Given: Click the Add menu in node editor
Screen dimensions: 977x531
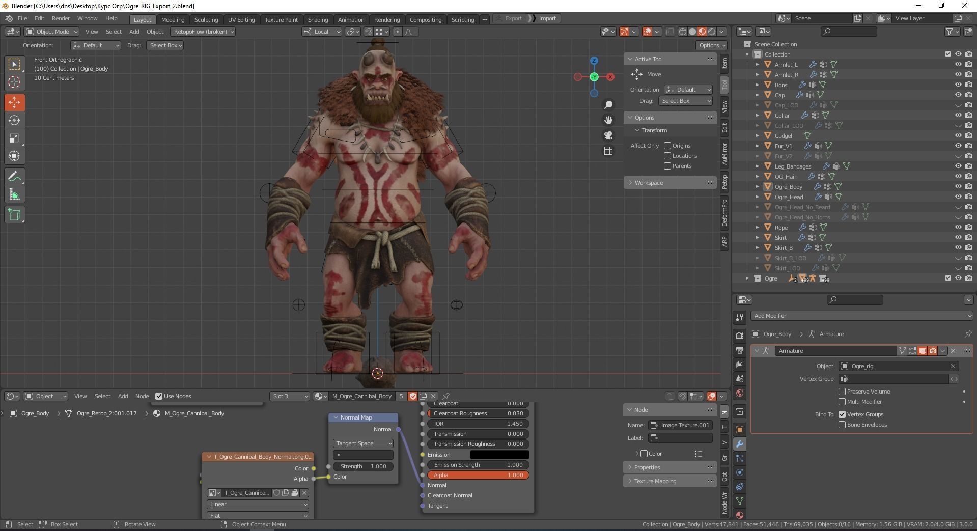Looking at the screenshot, I should point(123,396).
